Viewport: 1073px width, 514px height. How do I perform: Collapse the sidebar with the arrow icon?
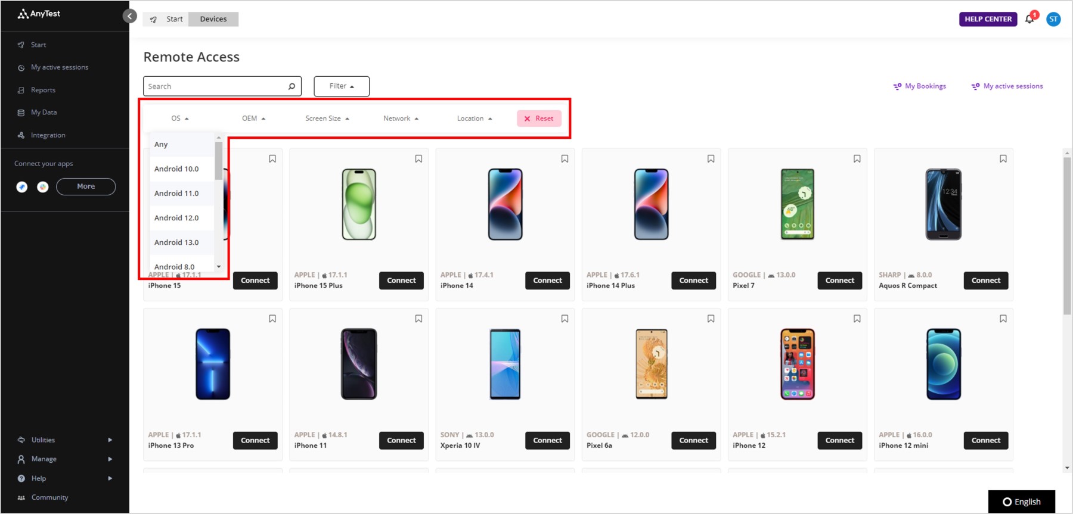tap(130, 16)
